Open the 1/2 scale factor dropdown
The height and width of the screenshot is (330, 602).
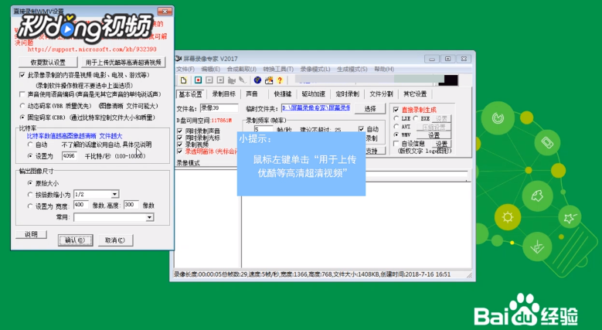point(115,195)
